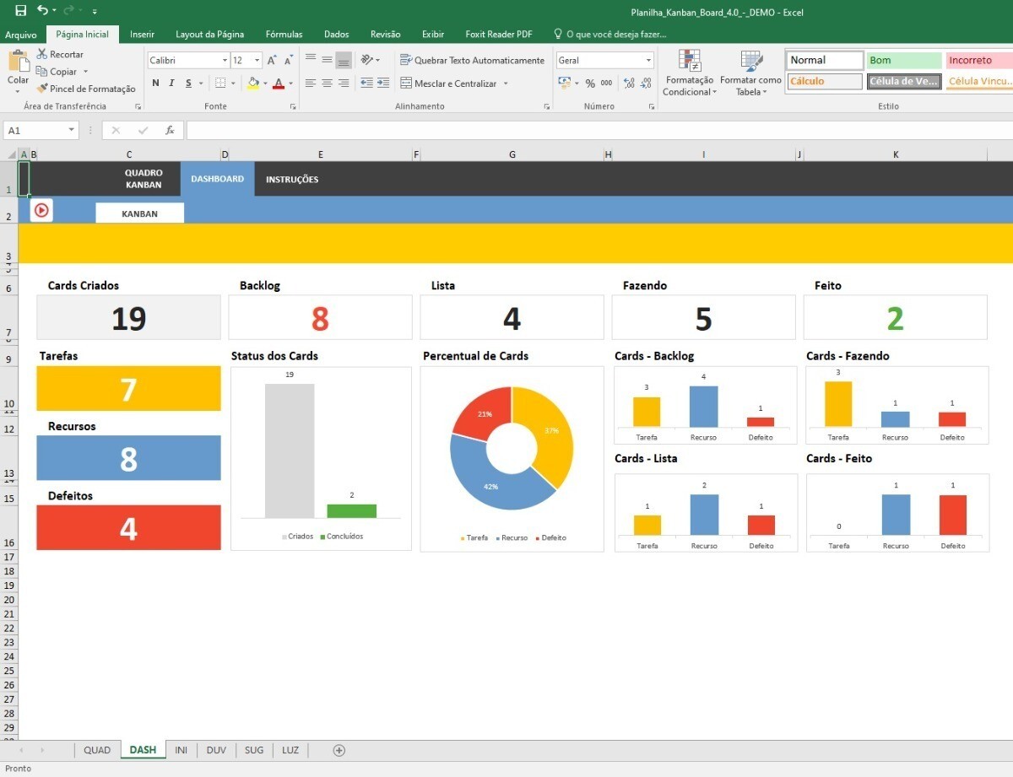The image size is (1013, 777).
Task: Expand the Geral number format dropdown
Action: 648,61
